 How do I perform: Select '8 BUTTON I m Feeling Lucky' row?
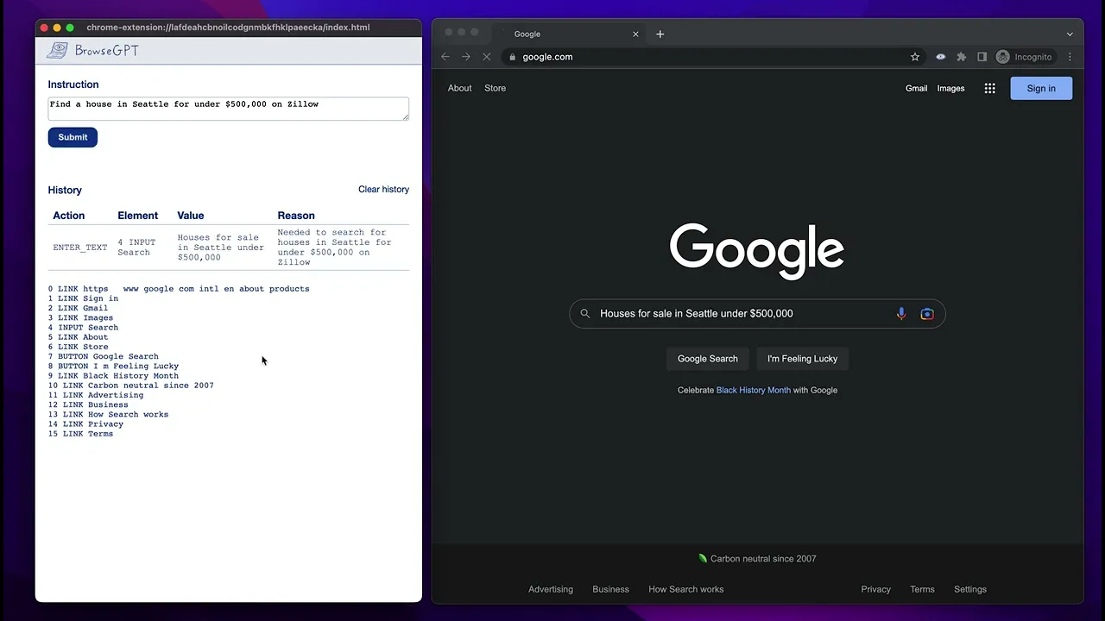[113, 366]
